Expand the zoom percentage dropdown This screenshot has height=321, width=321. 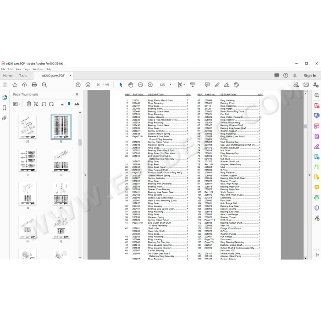171,85
